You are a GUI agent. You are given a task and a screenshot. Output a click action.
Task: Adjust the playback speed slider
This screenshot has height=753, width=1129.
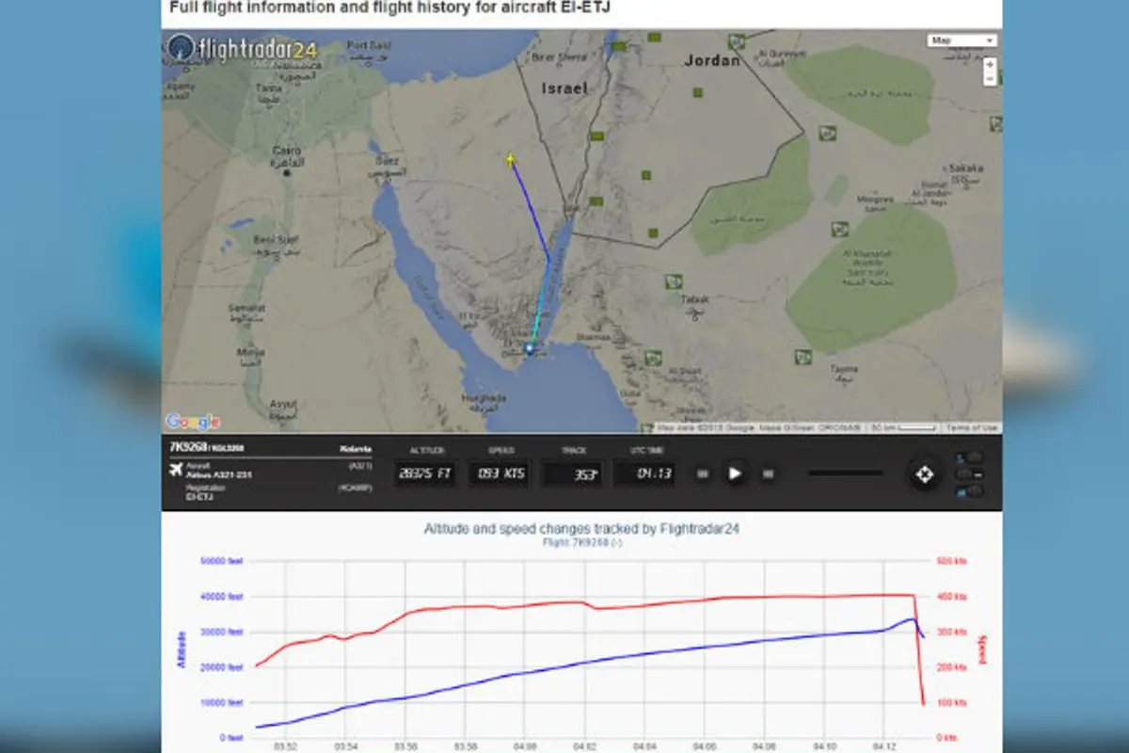(845, 473)
